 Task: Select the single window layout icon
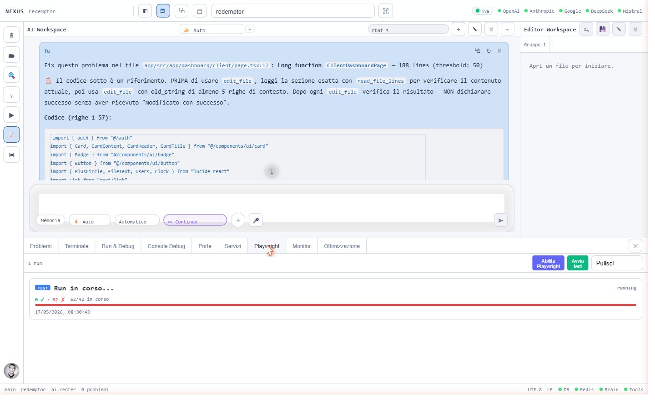click(200, 11)
